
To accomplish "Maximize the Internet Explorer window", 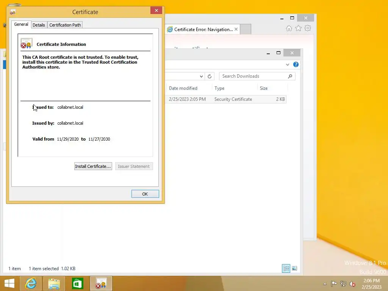I will (x=292, y=18).
